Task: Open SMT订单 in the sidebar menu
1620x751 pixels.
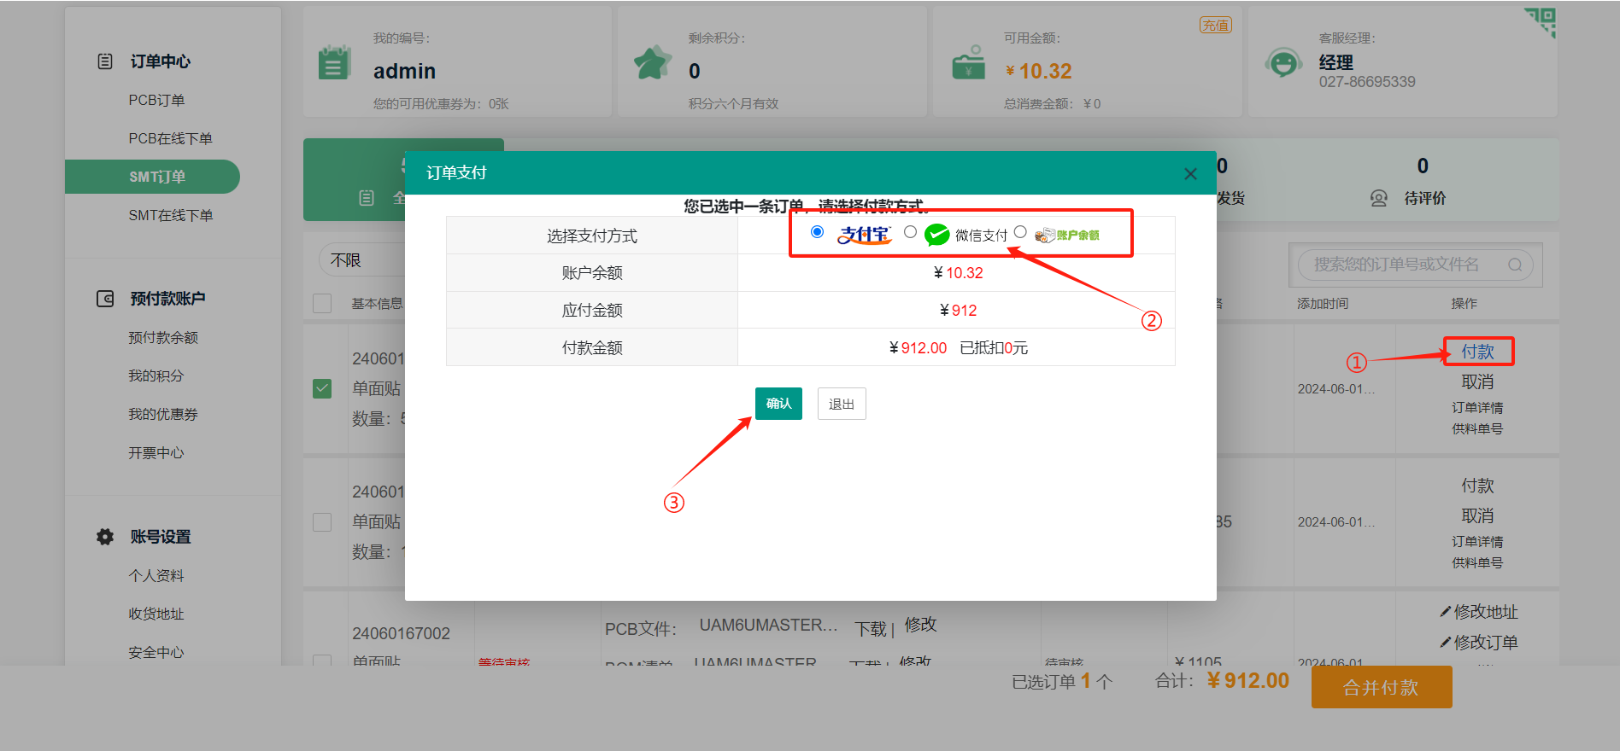Action: coord(157,177)
